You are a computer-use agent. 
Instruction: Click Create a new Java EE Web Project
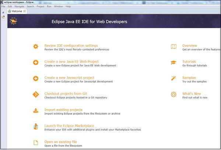tap(71, 62)
